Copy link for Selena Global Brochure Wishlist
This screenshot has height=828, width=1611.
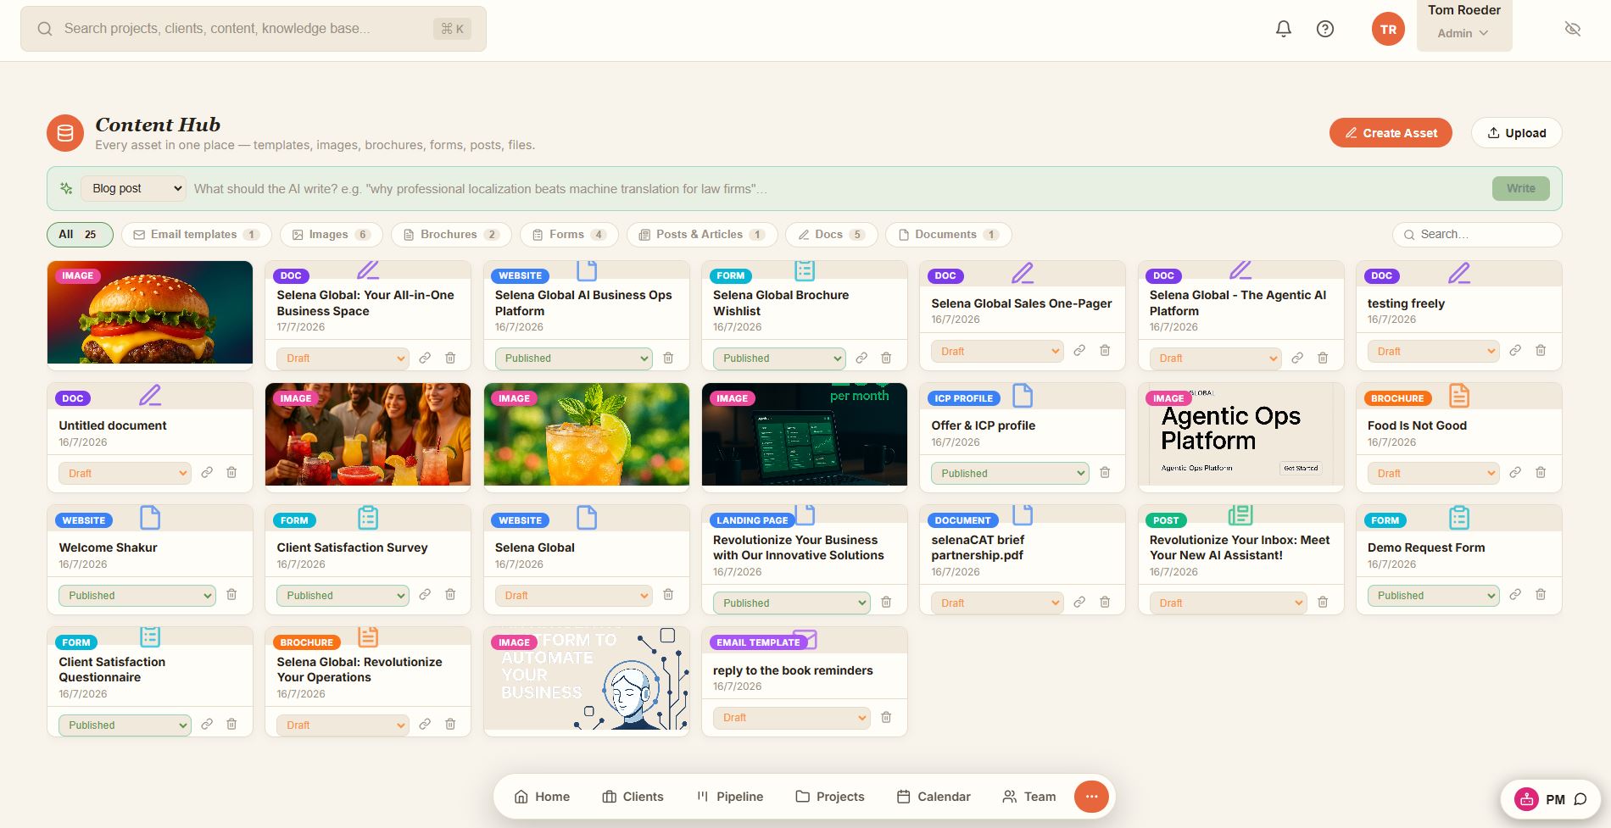tap(861, 358)
